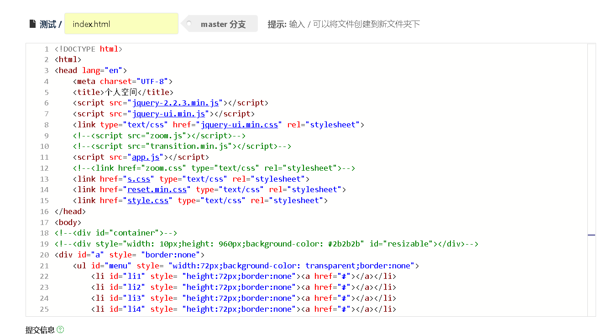Open the app.js script link
This screenshot has width=607, height=335.
pos(146,157)
